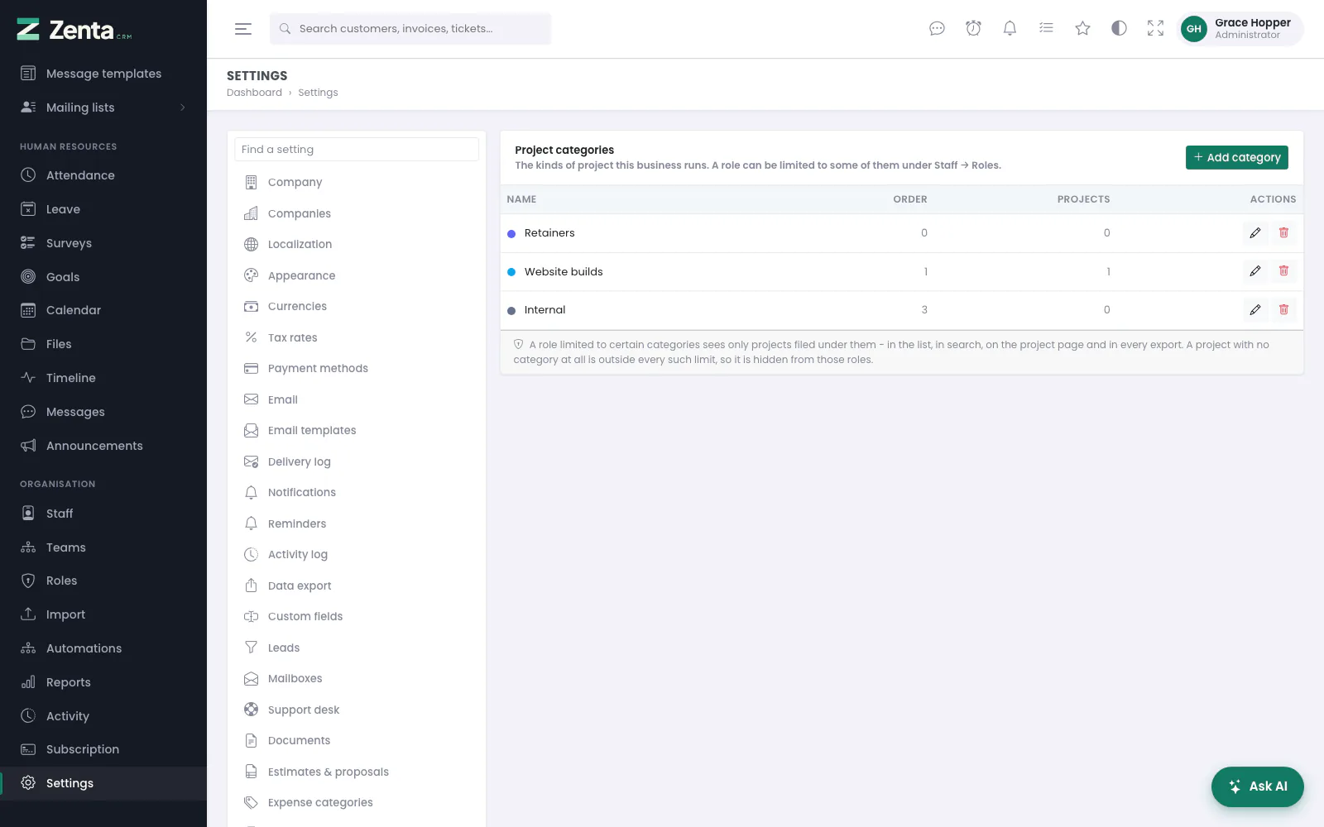This screenshot has height=827, width=1324.
Task: Open the Ask AI assistant
Action: [x=1257, y=786]
